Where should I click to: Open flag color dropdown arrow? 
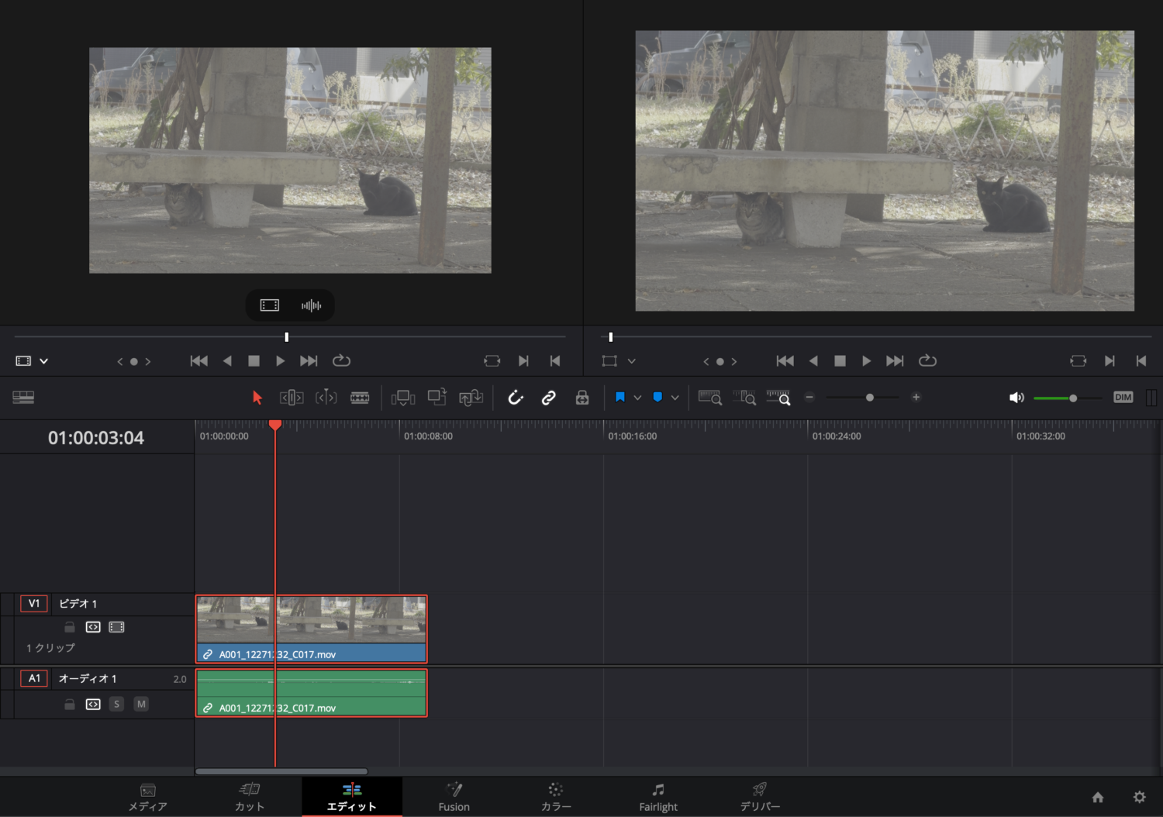pyautogui.click(x=637, y=398)
